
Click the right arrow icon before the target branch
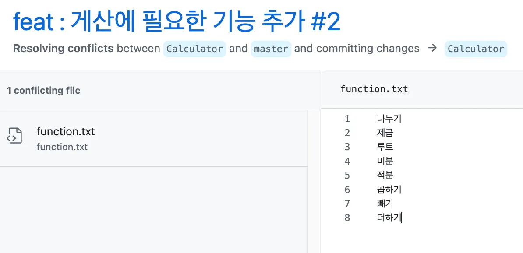tap(432, 48)
